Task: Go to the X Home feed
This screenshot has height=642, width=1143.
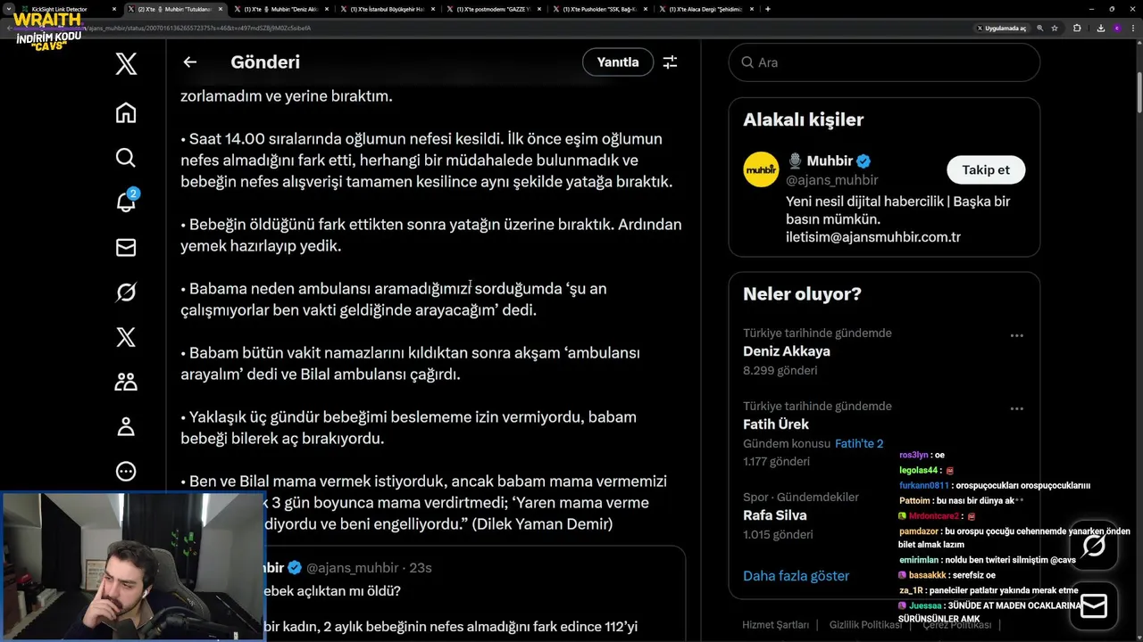Action: [x=126, y=112]
